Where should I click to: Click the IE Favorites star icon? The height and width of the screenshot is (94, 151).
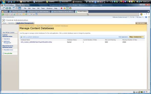pos(24,14)
